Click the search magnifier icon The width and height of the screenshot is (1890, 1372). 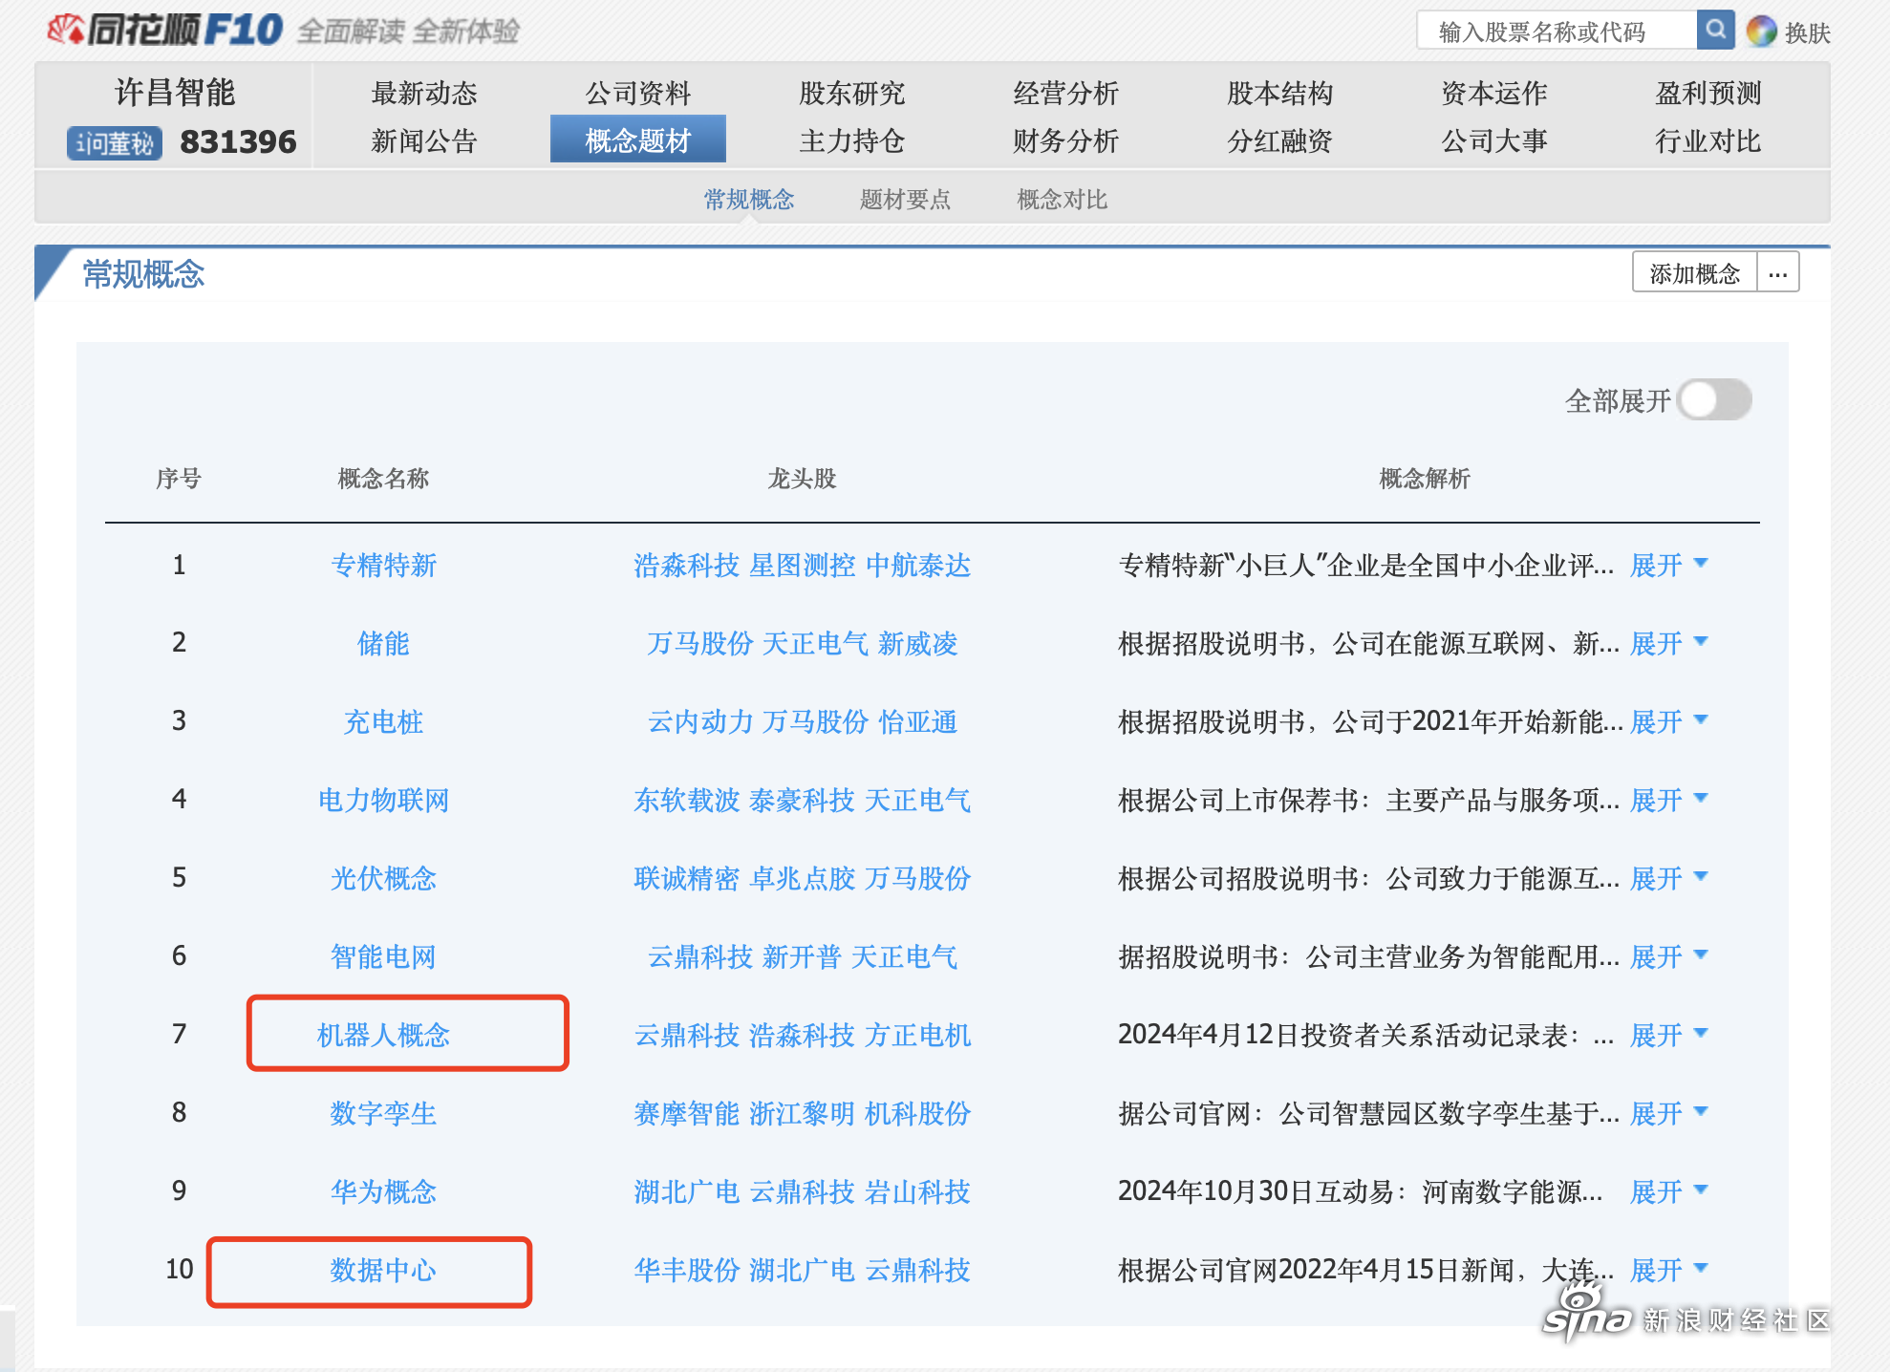tap(1716, 31)
